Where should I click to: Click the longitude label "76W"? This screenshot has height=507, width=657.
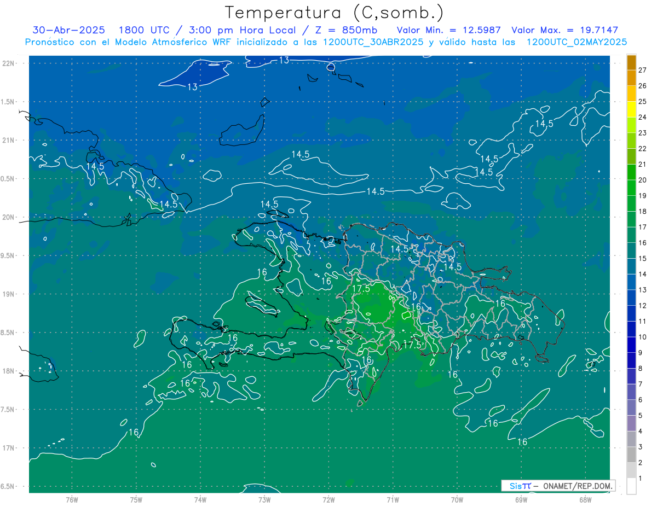pos(72,500)
